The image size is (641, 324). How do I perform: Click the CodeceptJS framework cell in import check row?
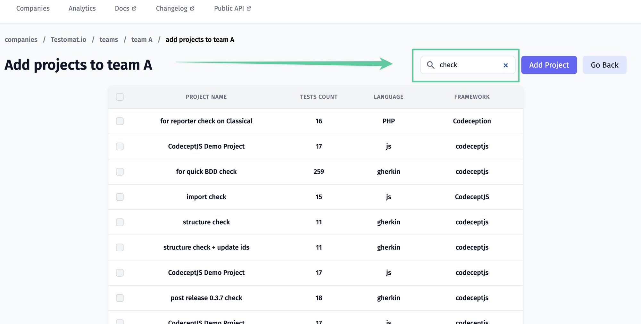click(472, 197)
